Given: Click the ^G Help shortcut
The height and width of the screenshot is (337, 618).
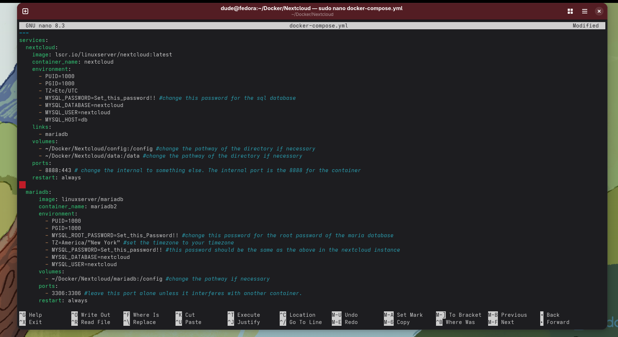Looking at the screenshot, I should [x=31, y=315].
